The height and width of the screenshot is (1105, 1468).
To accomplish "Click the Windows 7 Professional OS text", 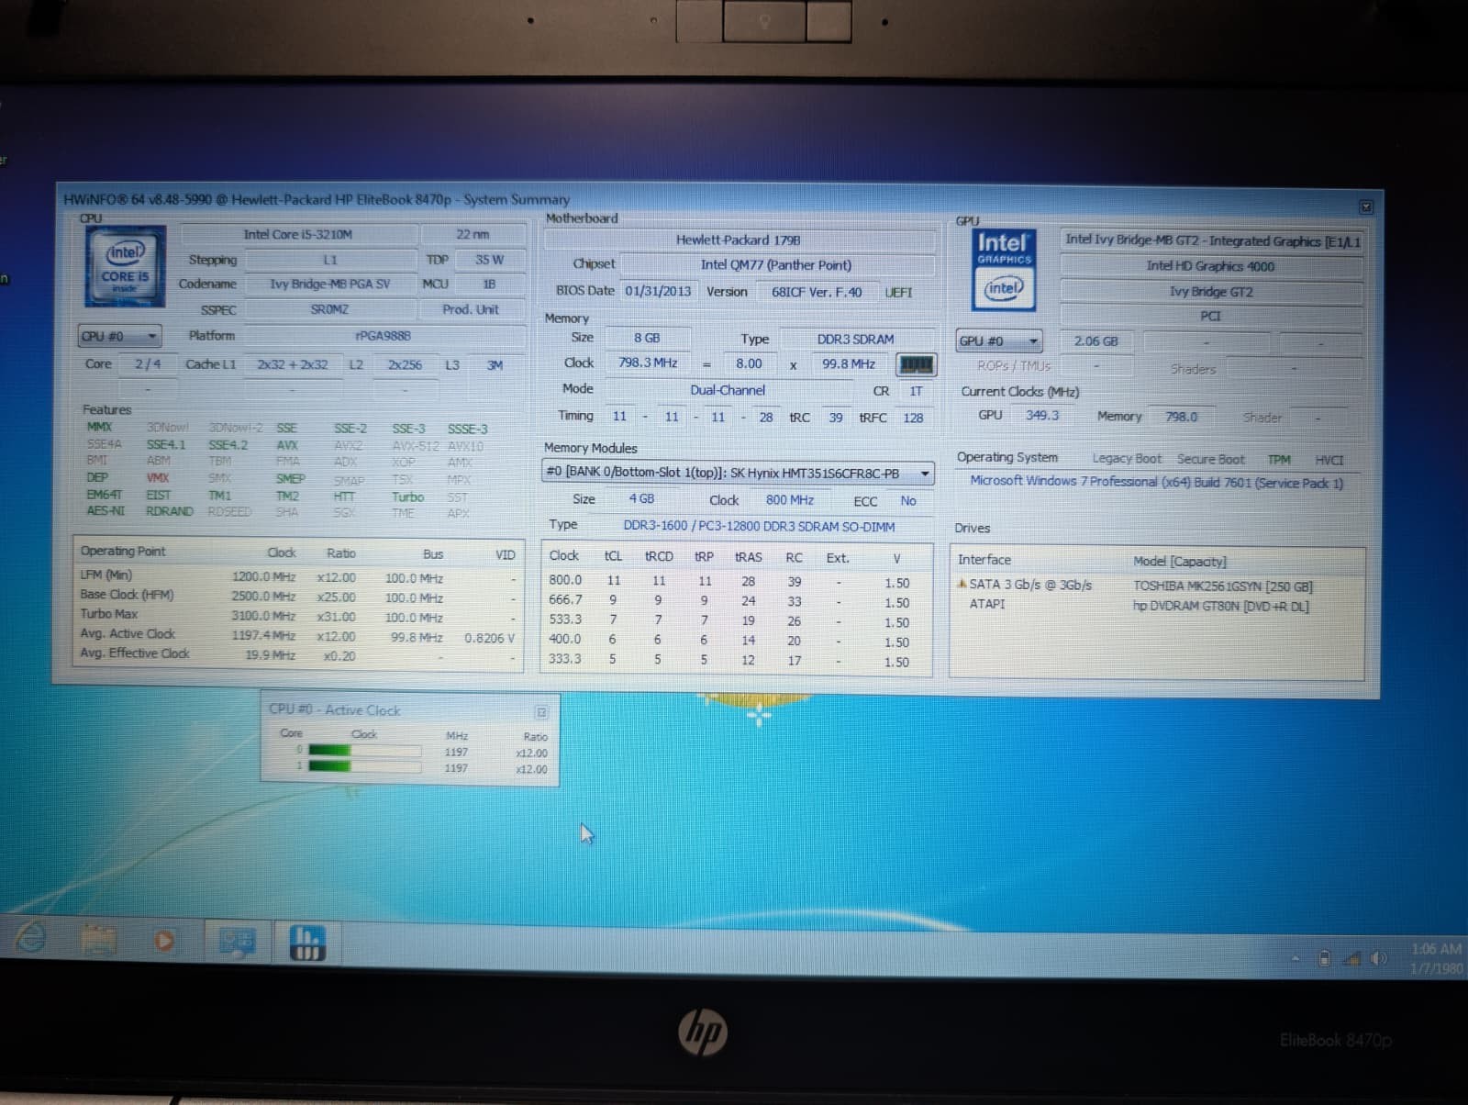I will (x=1157, y=482).
